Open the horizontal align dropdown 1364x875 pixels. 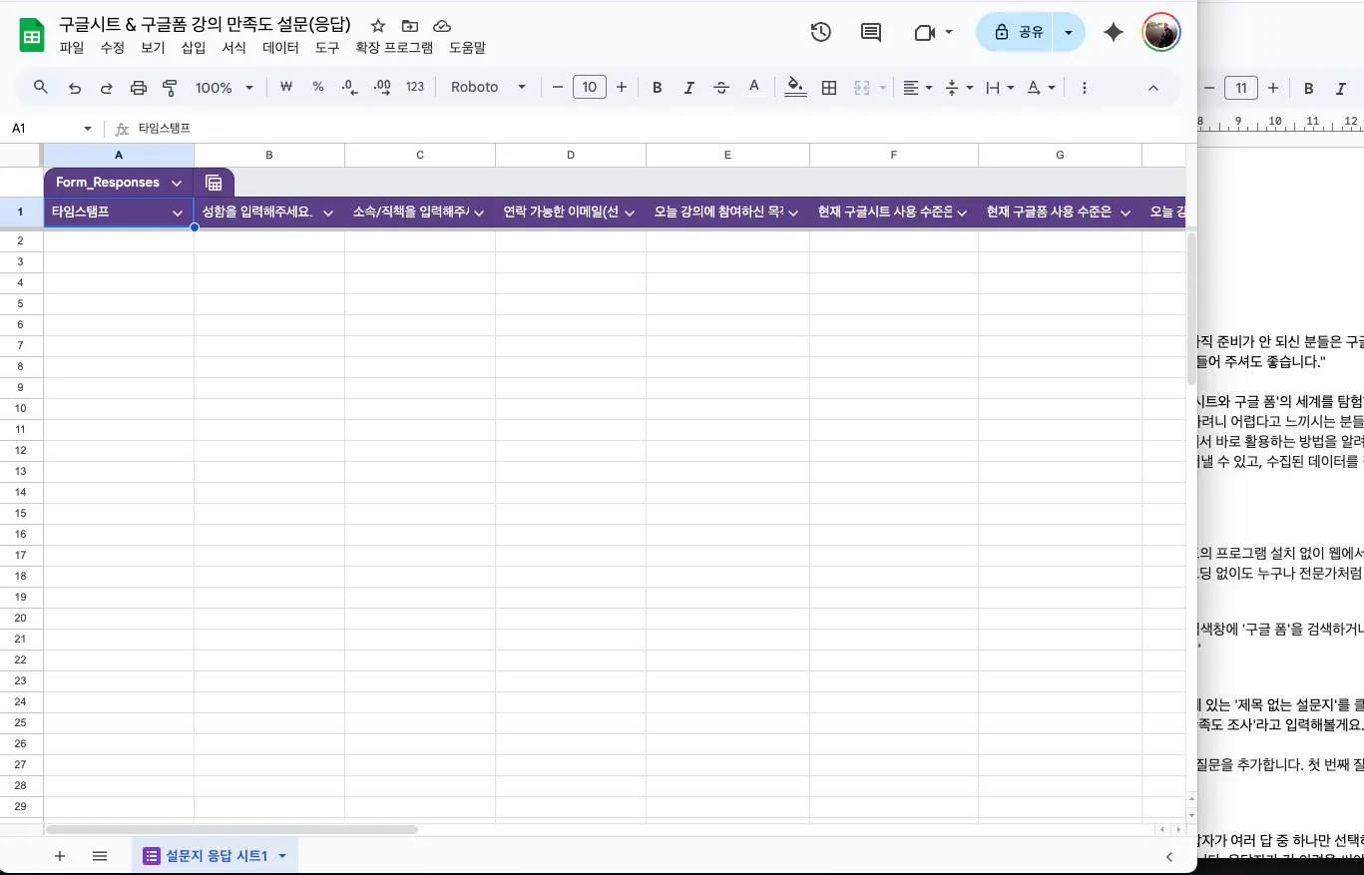pos(917,88)
